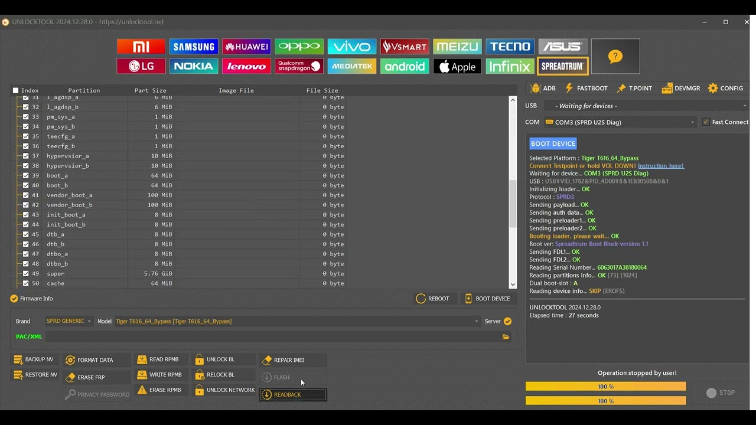Choose the Lenovo brand logo
The image size is (756, 425).
(246, 66)
